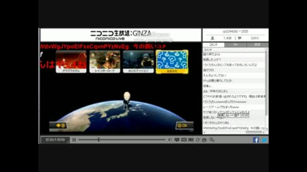Click the コメント column header

234,50
